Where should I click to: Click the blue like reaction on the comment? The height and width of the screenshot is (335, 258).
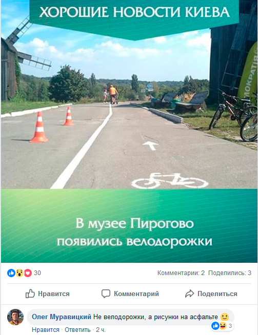(215, 326)
